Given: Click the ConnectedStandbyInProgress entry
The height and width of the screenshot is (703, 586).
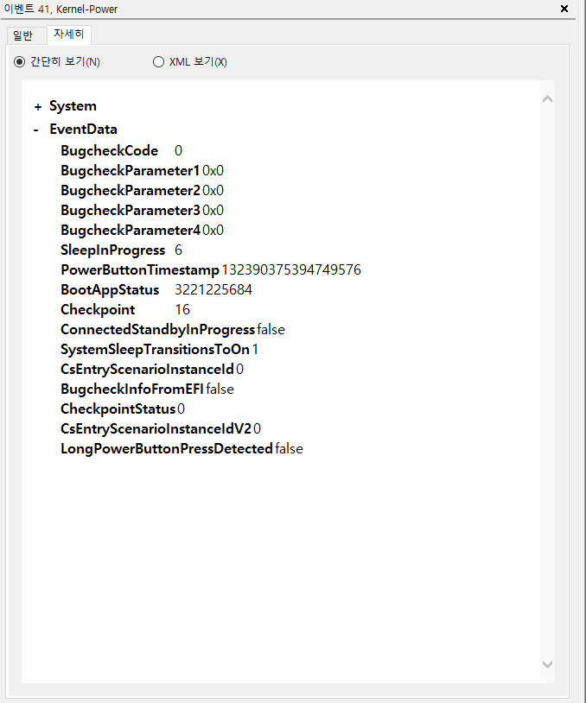Looking at the screenshot, I should [157, 329].
